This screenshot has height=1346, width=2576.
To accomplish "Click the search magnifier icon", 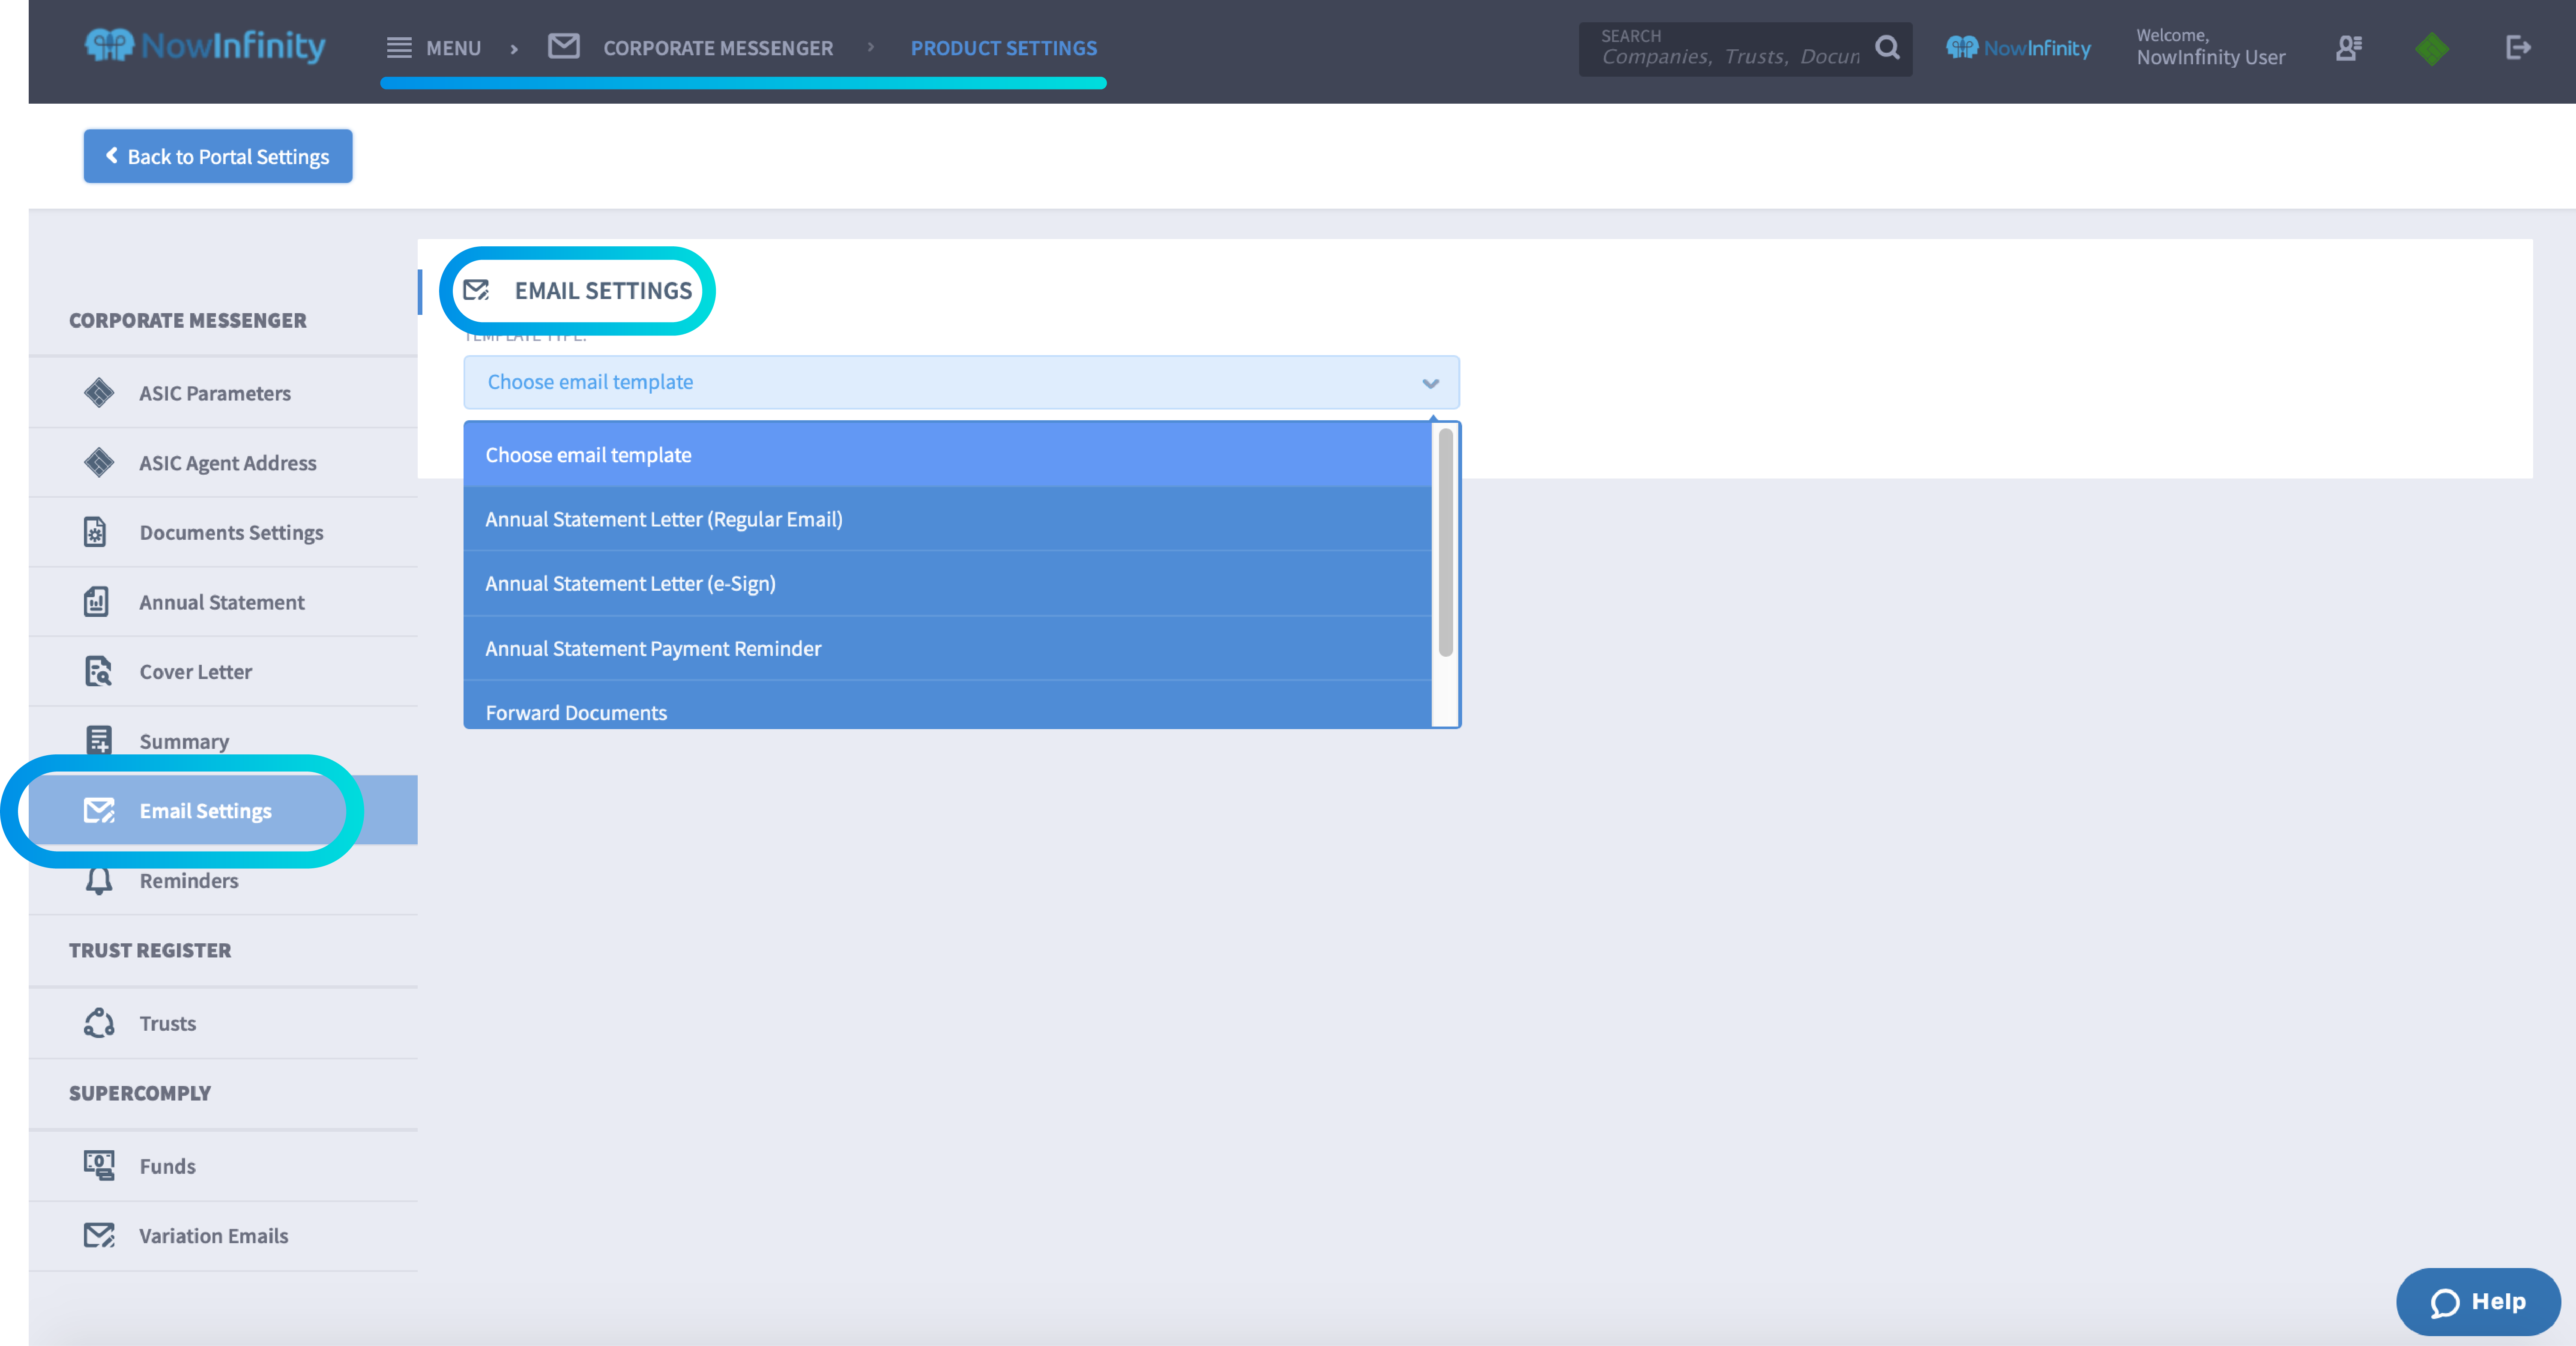I will [1887, 47].
